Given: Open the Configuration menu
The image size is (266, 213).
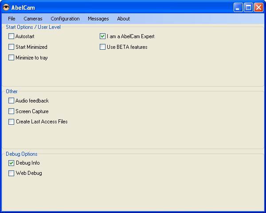Looking at the screenshot, I should [65, 19].
